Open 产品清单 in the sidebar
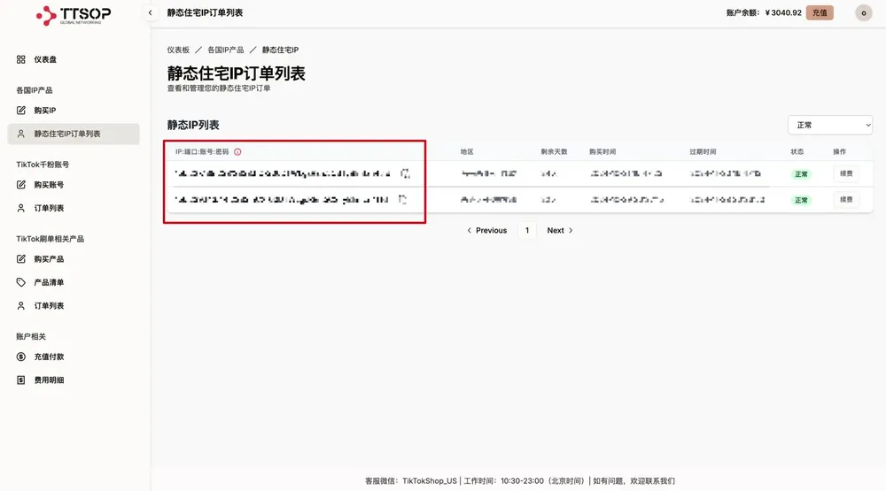 point(49,282)
